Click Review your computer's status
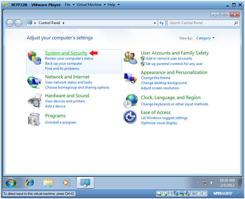Screen dimensions: 245x199 69,58
